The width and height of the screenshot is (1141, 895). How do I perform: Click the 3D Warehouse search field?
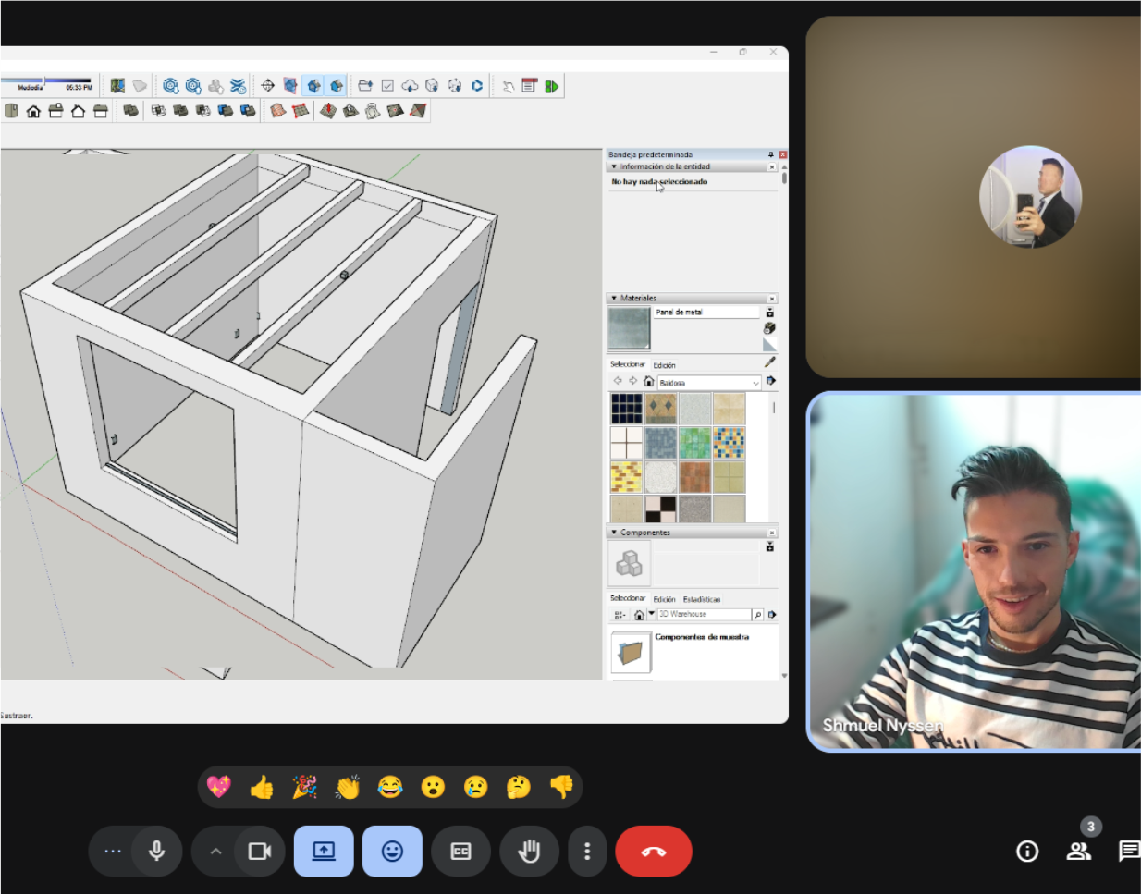tap(704, 615)
